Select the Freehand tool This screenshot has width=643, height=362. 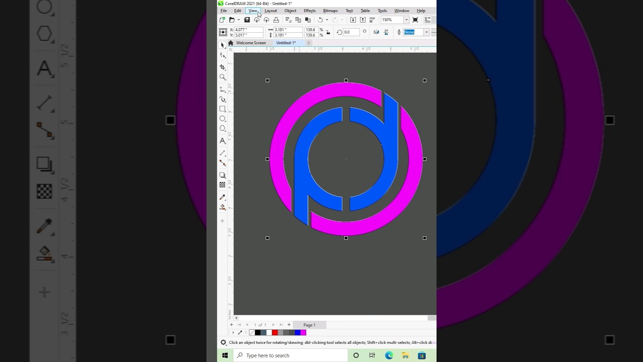coord(223,89)
